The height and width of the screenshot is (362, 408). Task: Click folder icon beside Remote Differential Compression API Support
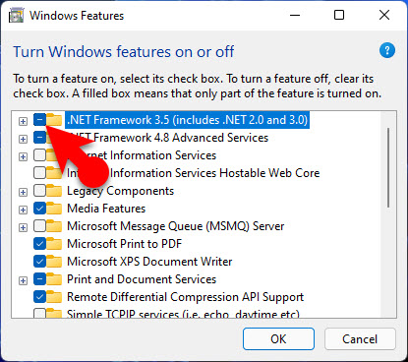click(54, 297)
